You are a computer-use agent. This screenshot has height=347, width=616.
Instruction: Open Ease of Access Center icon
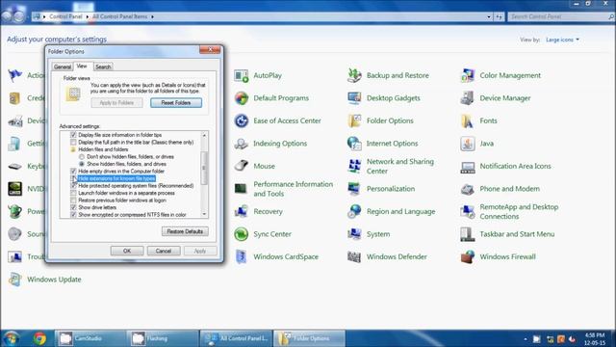click(x=242, y=120)
